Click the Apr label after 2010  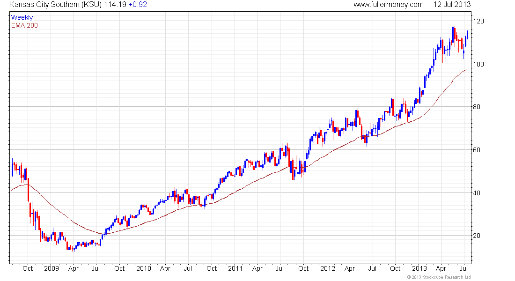[x=165, y=268]
